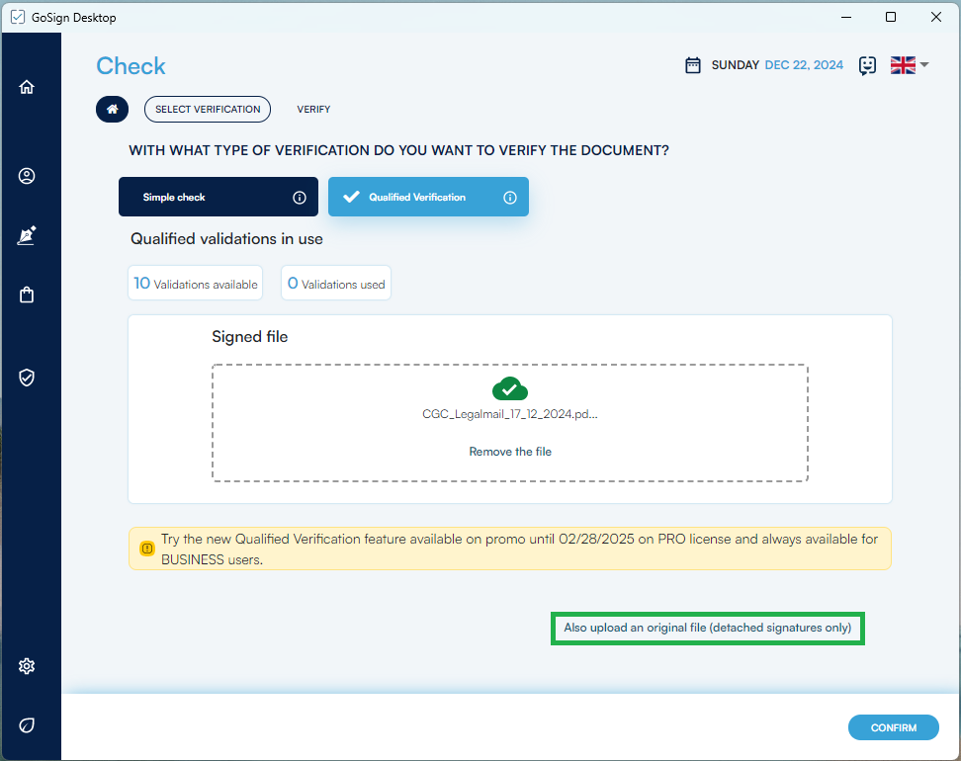Click Remove the file link
Viewport: 961px width, 761px height.
click(x=510, y=452)
